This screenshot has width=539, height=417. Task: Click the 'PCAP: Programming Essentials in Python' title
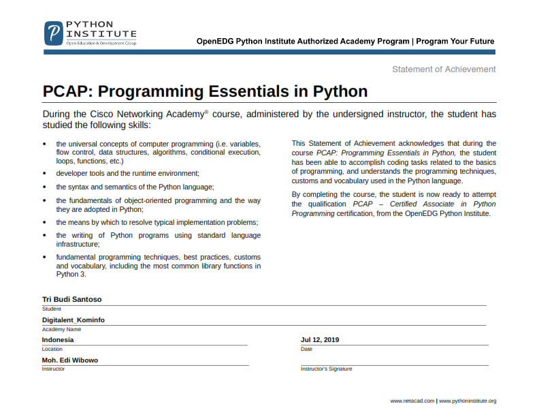(205, 91)
